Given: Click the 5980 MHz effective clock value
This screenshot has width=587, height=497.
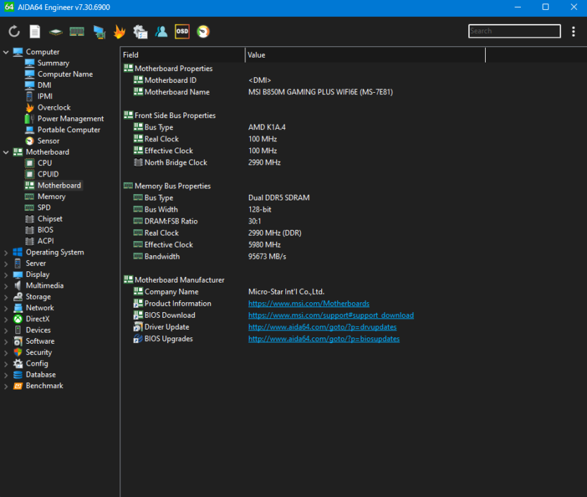Looking at the screenshot, I should (x=264, y=245).
